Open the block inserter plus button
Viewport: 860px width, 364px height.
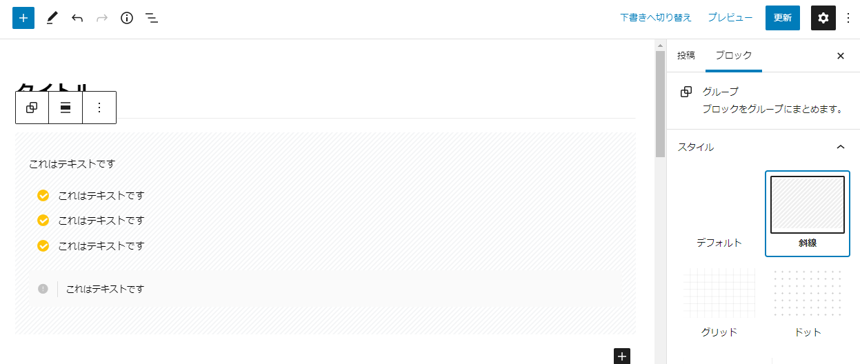23,18
